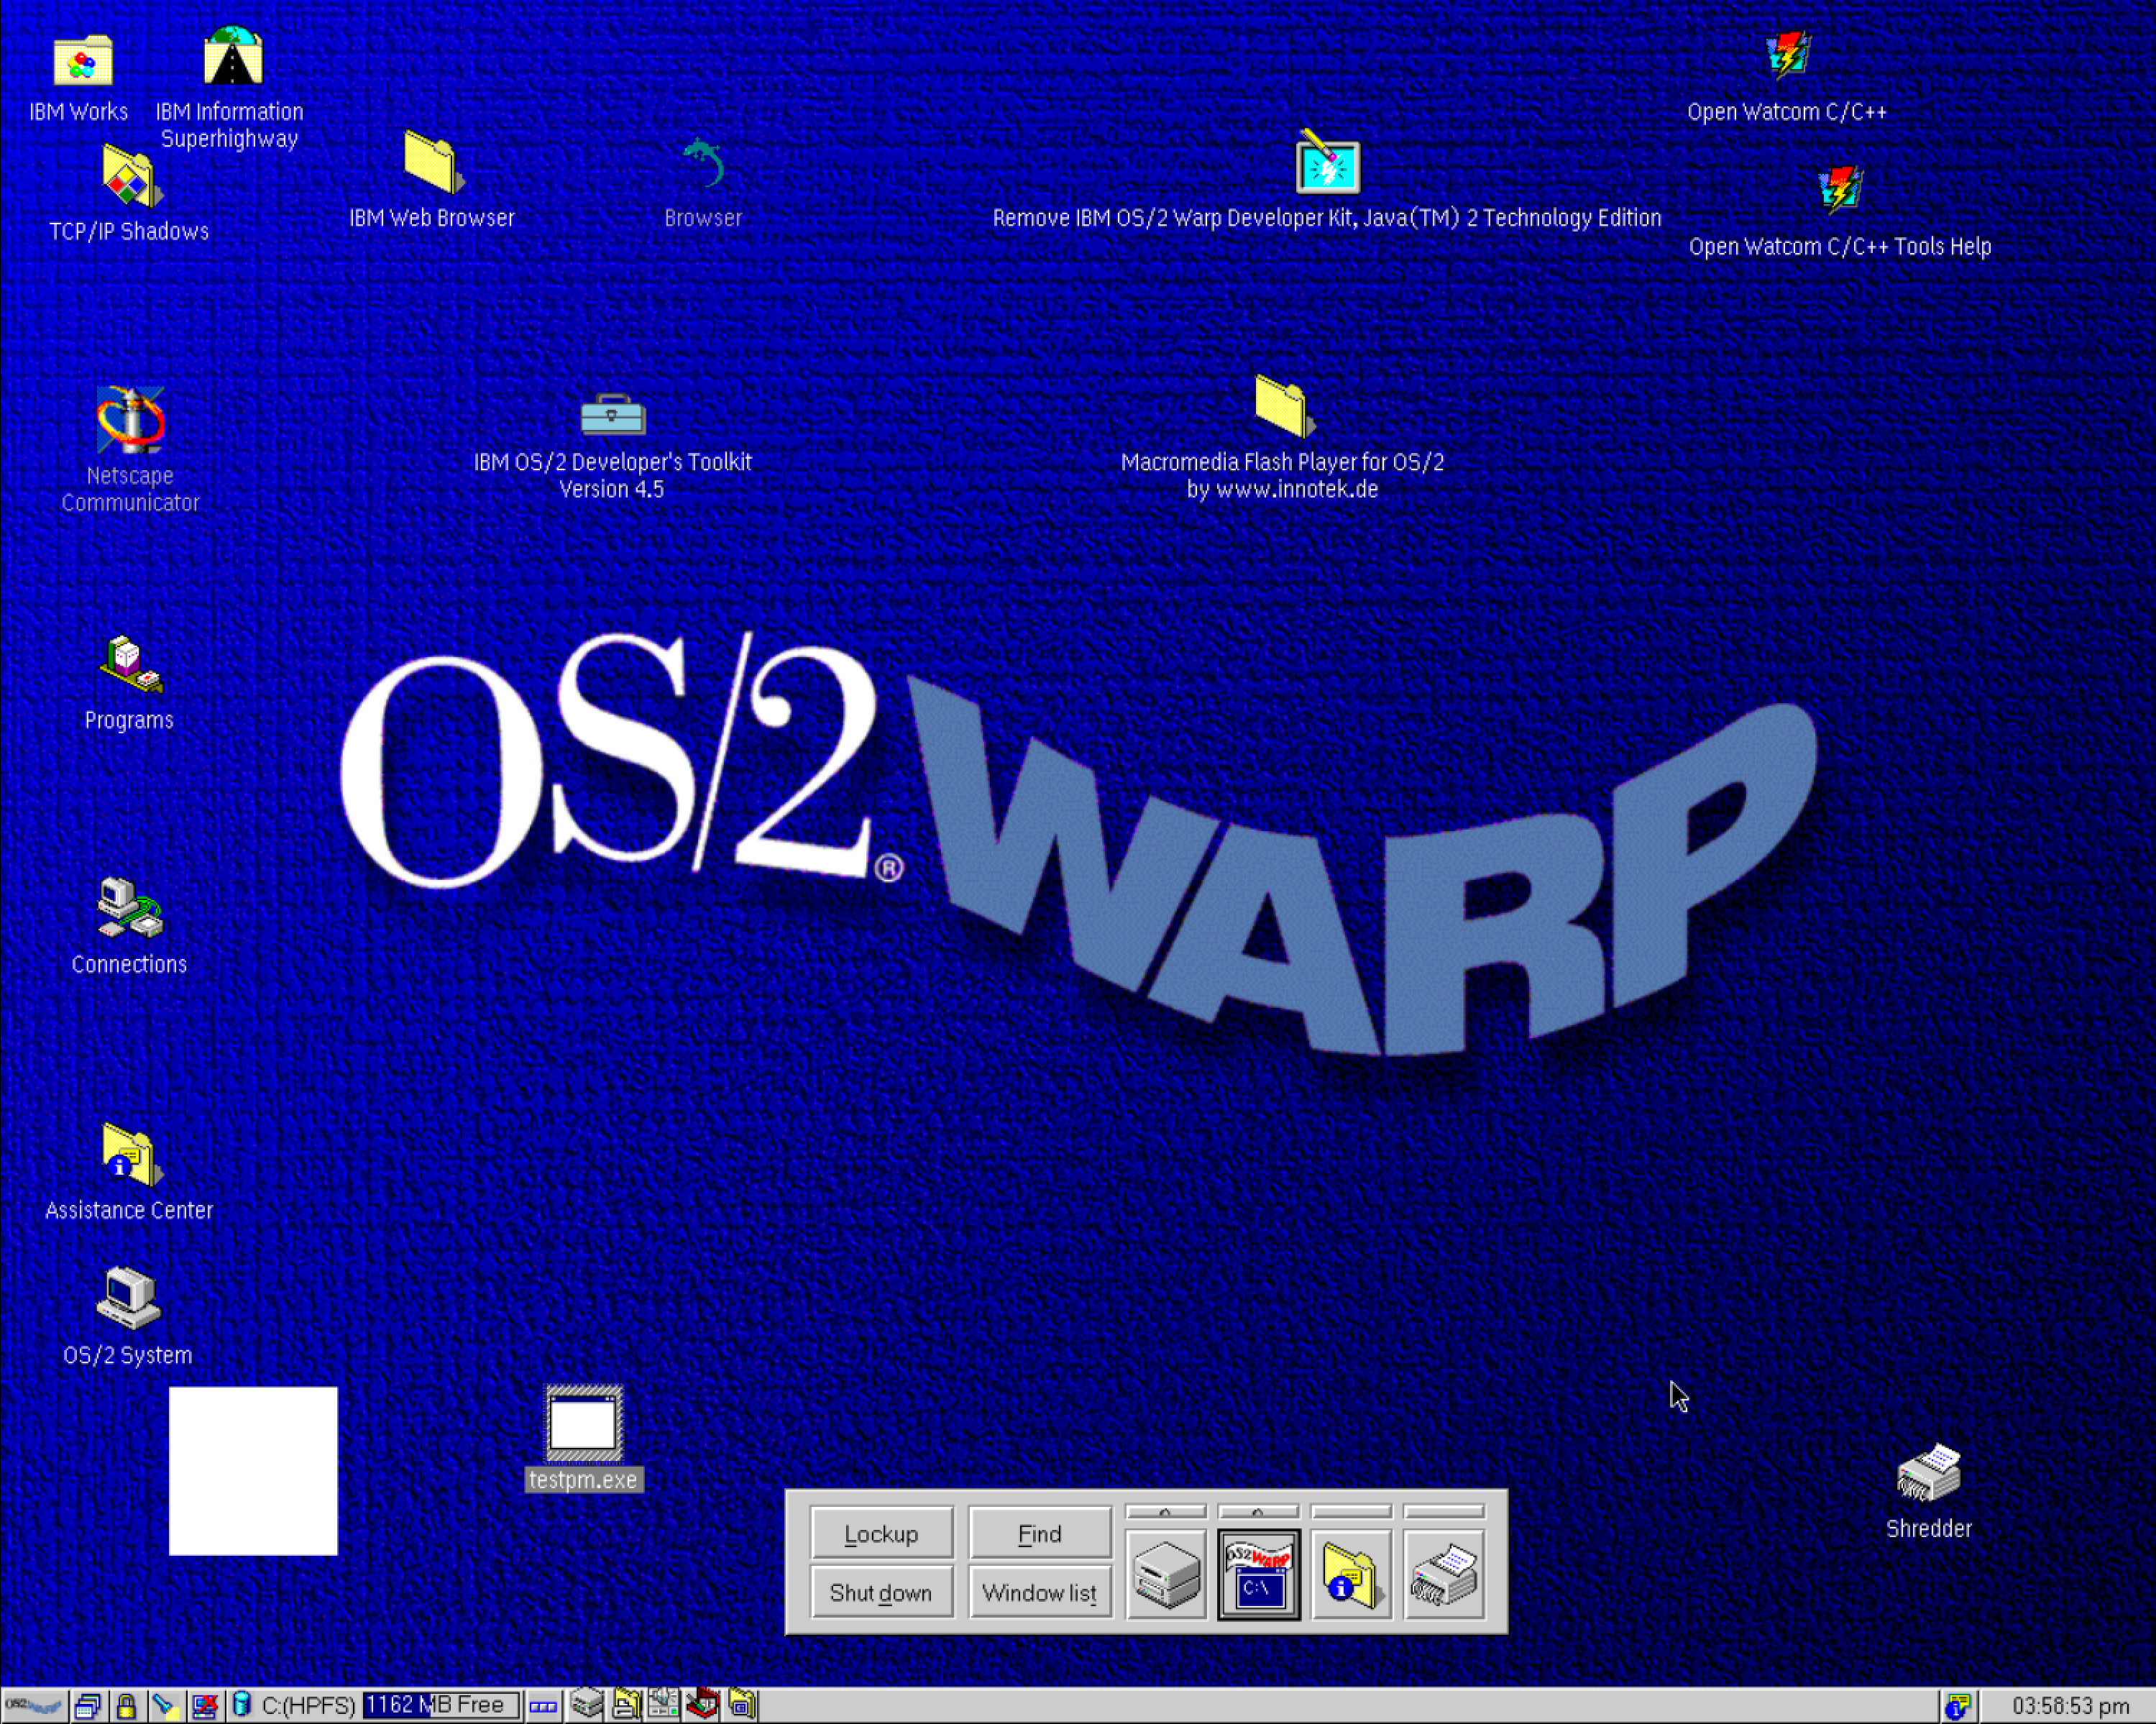
Task: Open the IBM Web Browser folder
Action: click(433, 162)
